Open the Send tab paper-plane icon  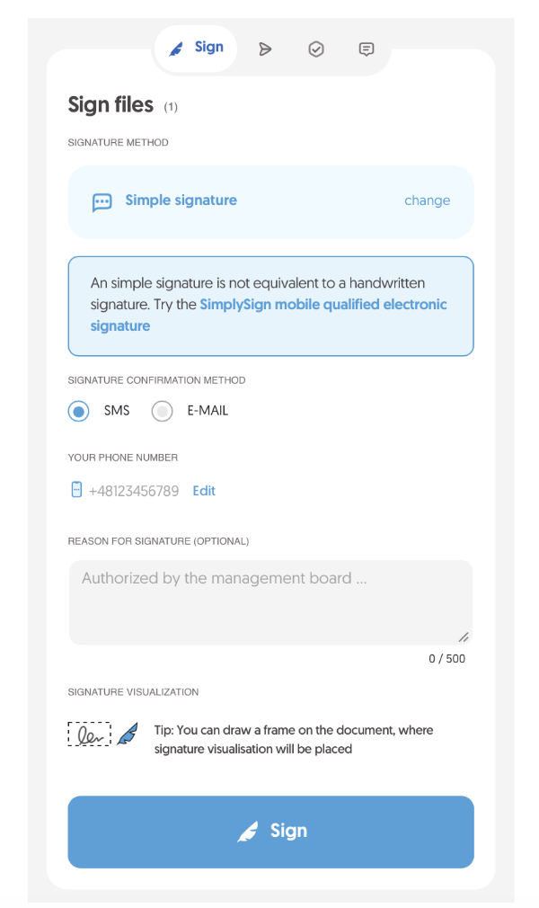coord(264,49)
